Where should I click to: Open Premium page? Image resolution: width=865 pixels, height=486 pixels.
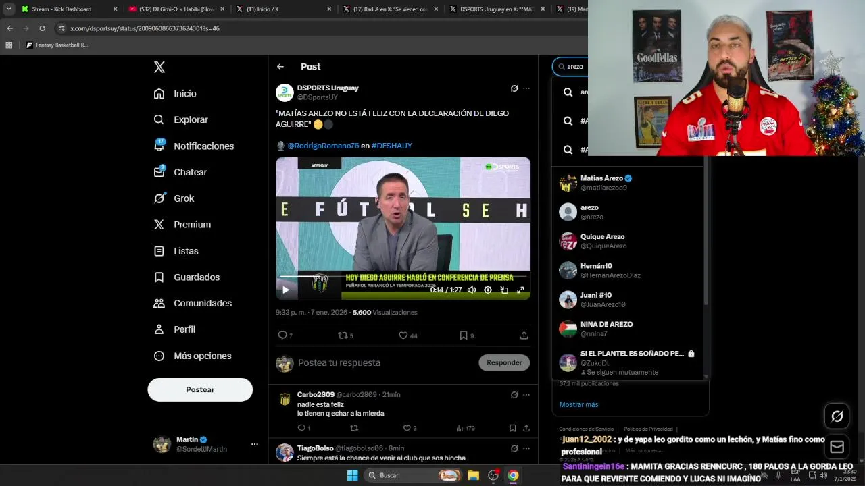pyautogui.click(x=182, y=225)
